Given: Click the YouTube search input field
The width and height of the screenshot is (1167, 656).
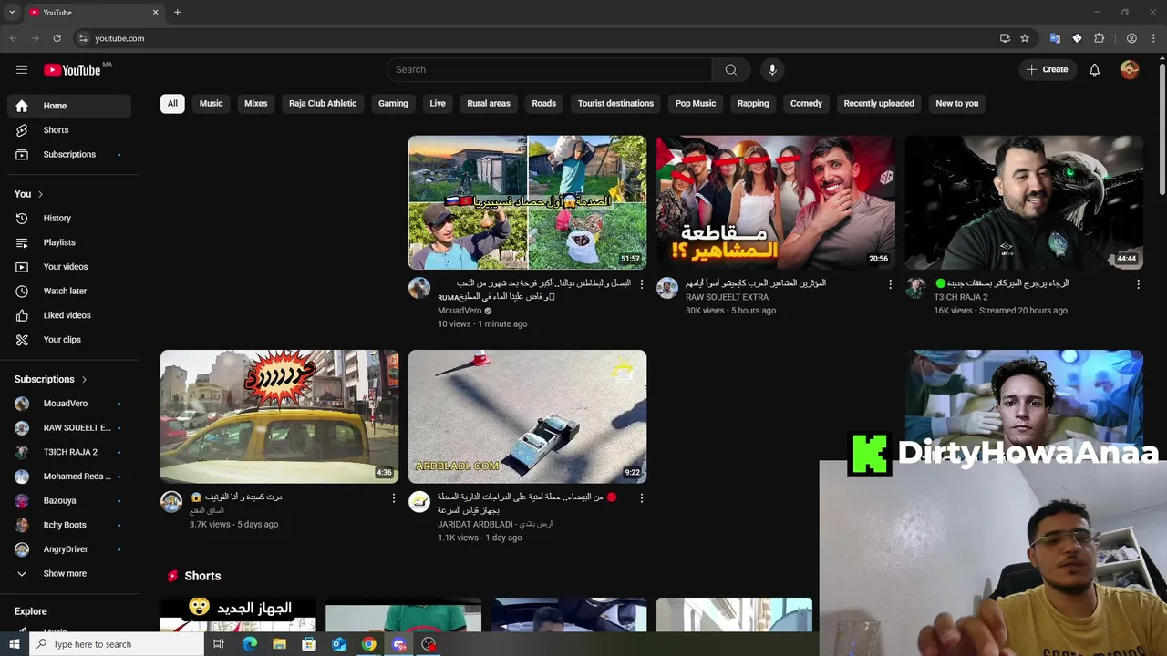Looking at the screenshot, I should pyautogui.click(x=550, y=70).
